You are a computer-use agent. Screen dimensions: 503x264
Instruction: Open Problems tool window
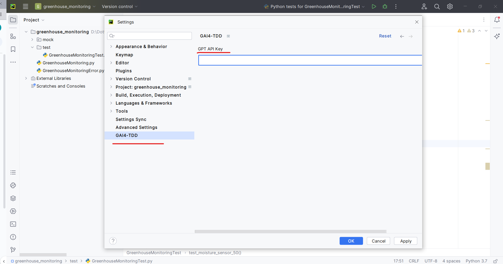pyautogui.click(x=13, y=237)
